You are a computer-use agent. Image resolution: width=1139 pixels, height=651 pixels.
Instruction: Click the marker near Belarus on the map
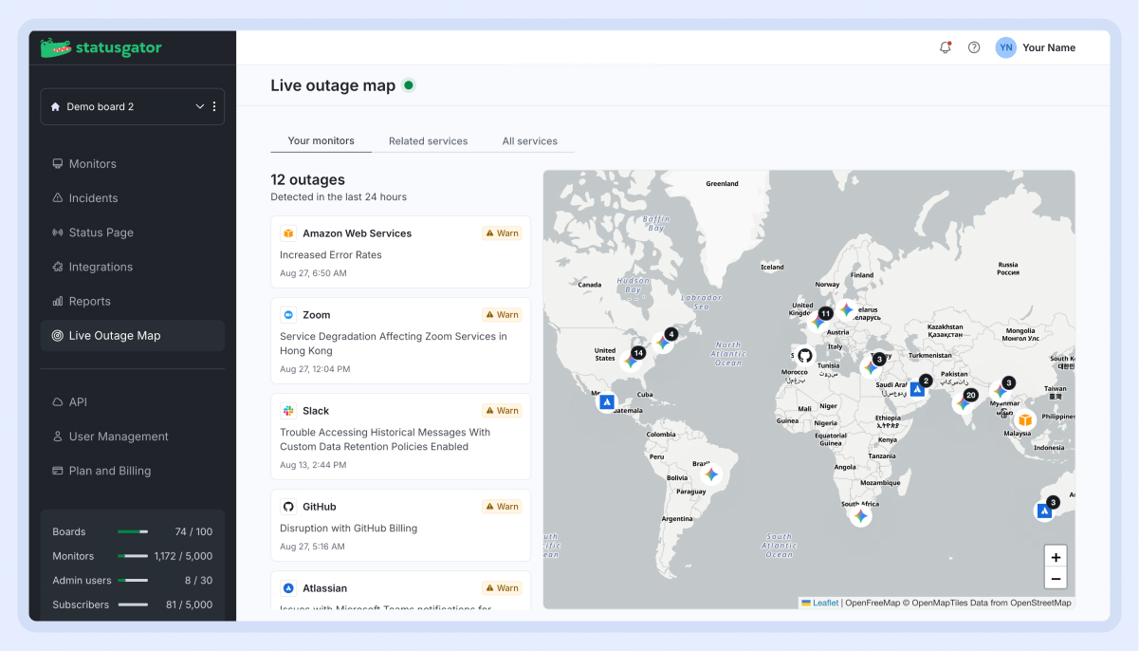846,309
